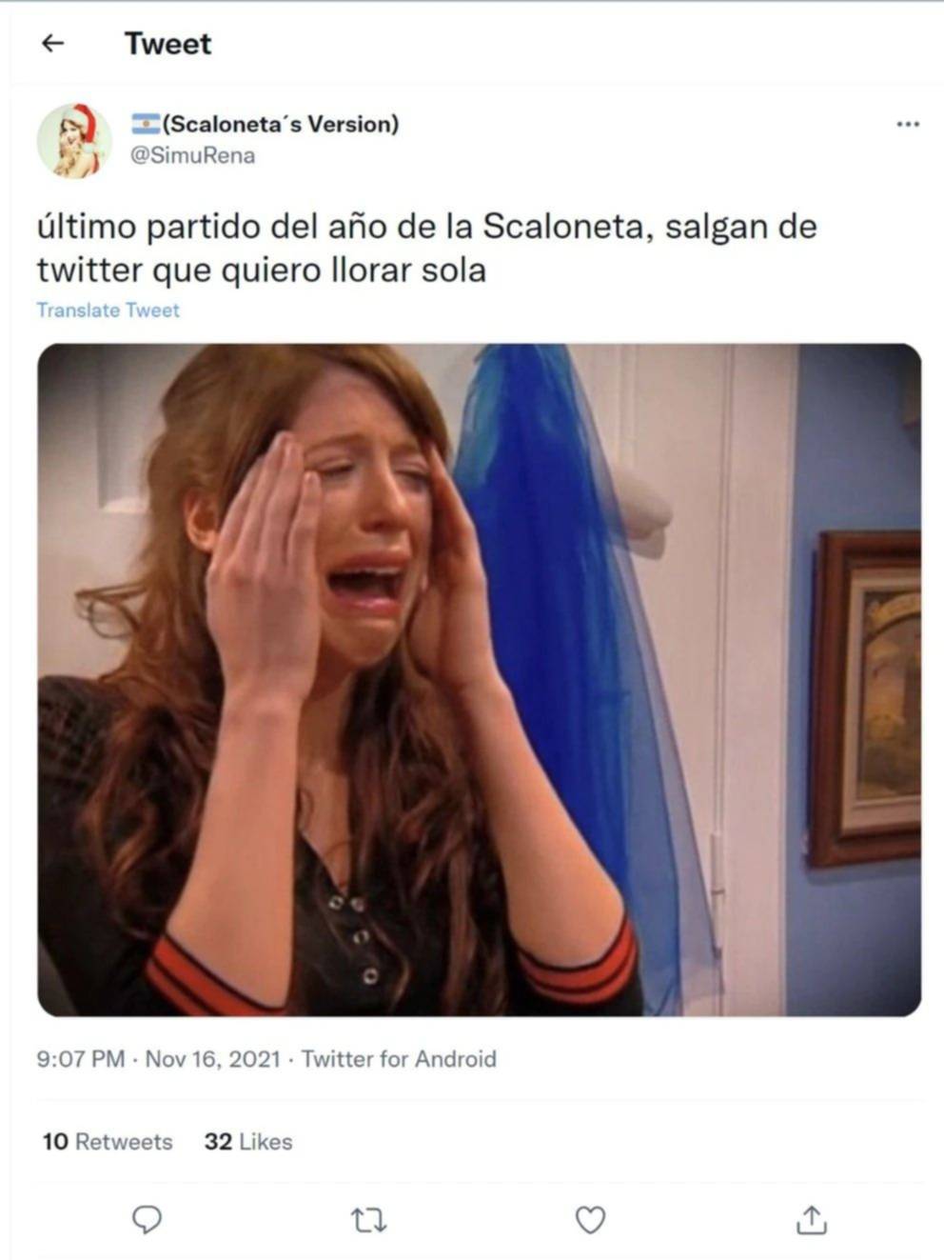Click the Tweet header title
The image size is (944, 1260).
(x=167, y=44)
